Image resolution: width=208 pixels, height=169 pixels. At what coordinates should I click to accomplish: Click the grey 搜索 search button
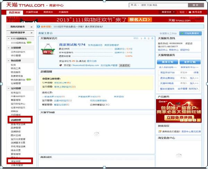196,5
